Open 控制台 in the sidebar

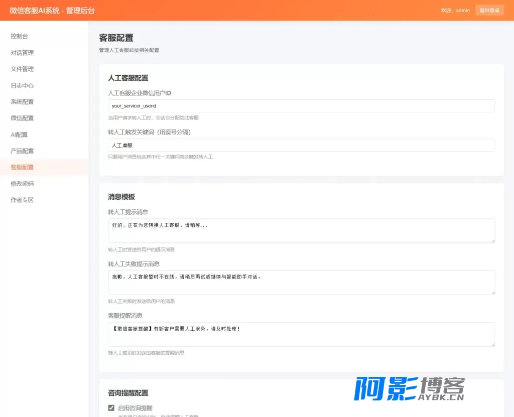pyautogui.click(x=20, y=36)
